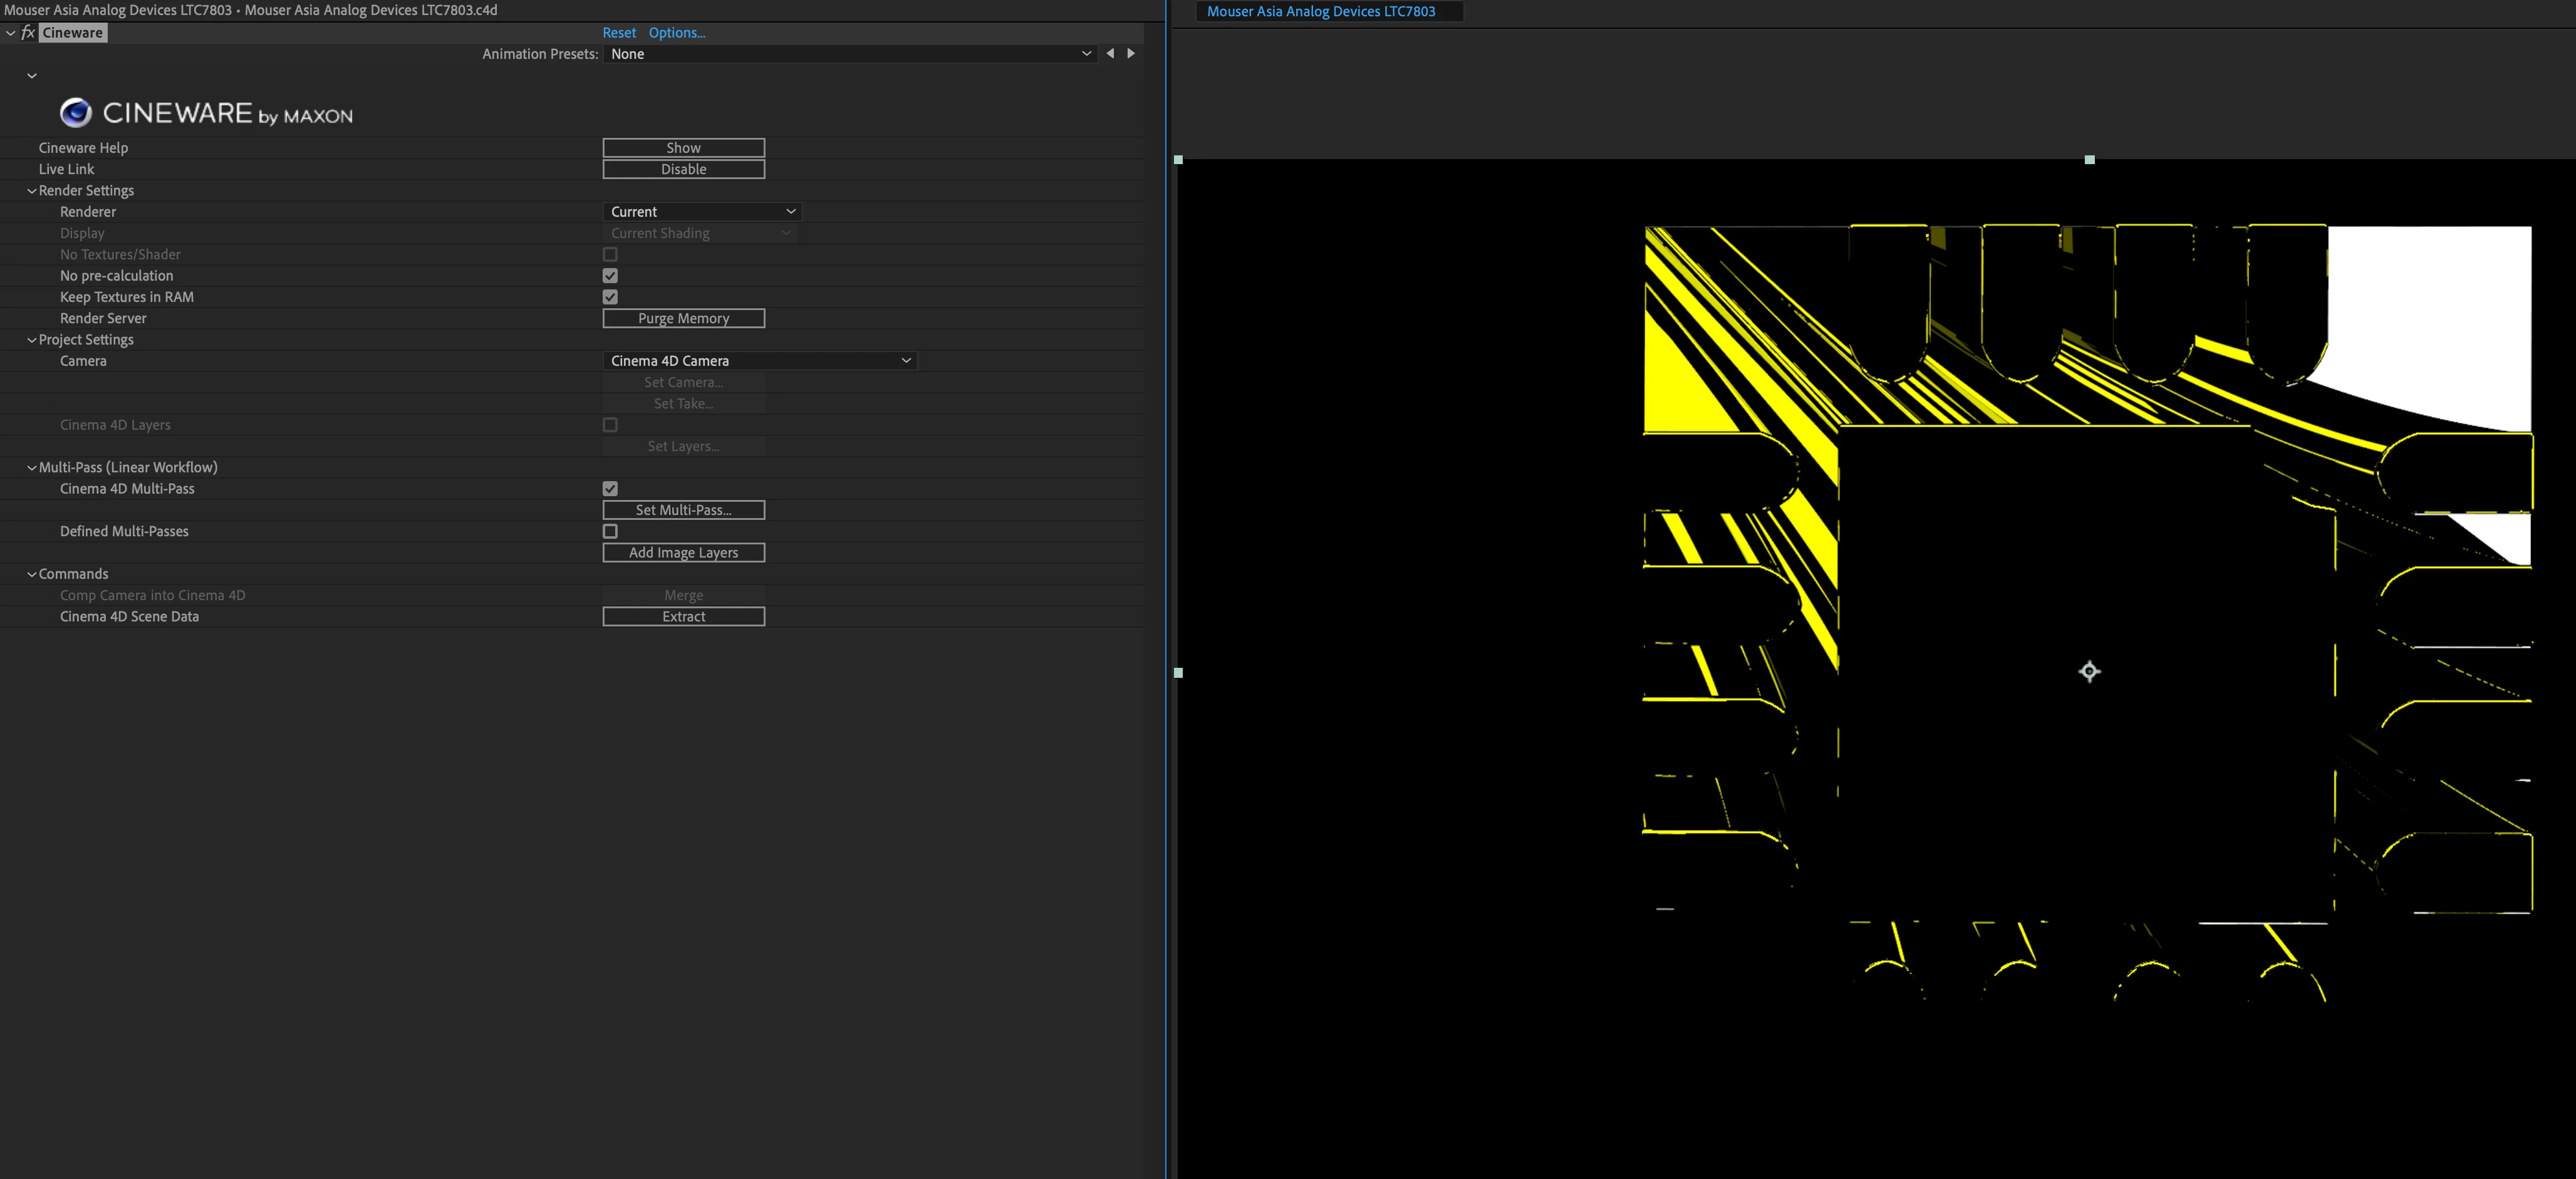Click the Cineware logo icon

(x=76, y=113)
